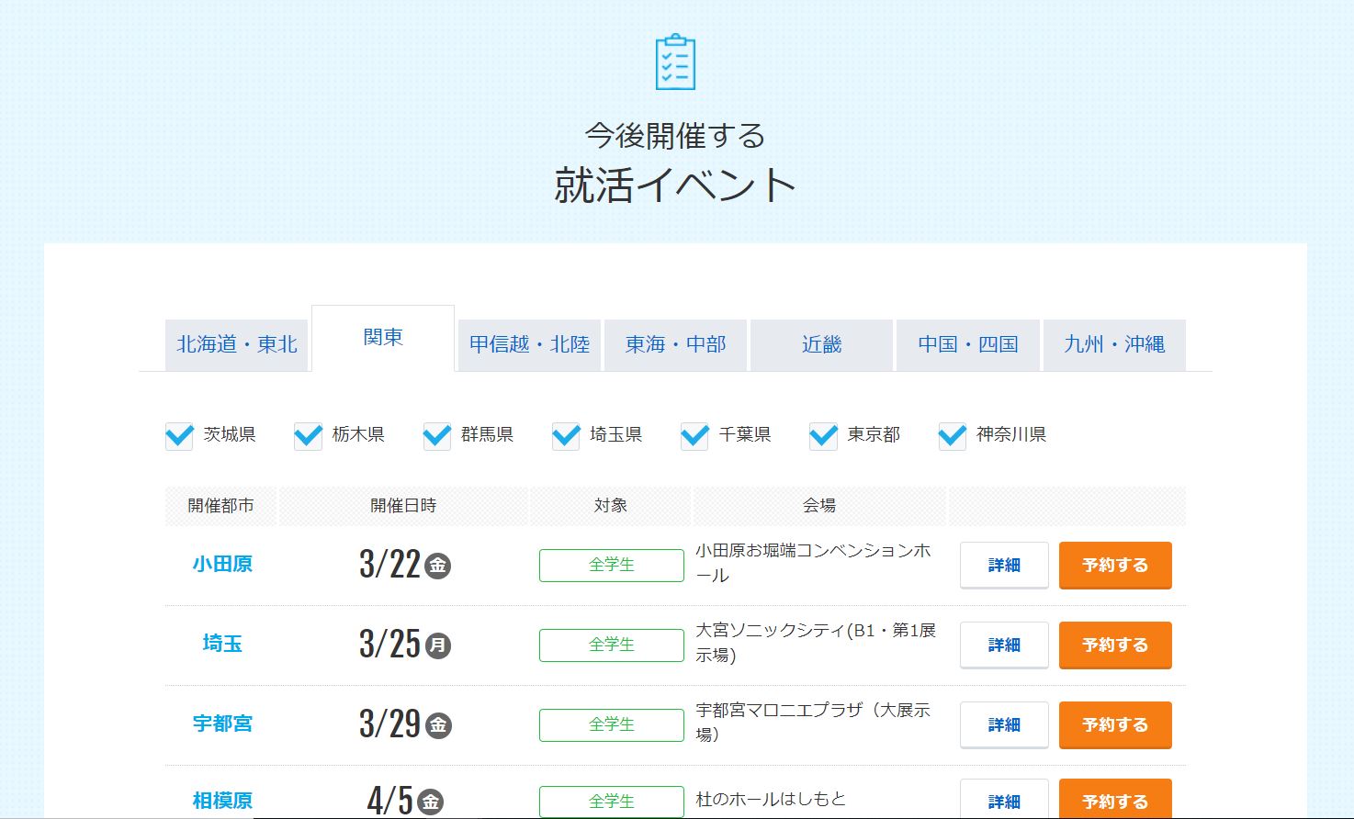
Task: Click the 小田原 city name link
Action: click(222, 564)
